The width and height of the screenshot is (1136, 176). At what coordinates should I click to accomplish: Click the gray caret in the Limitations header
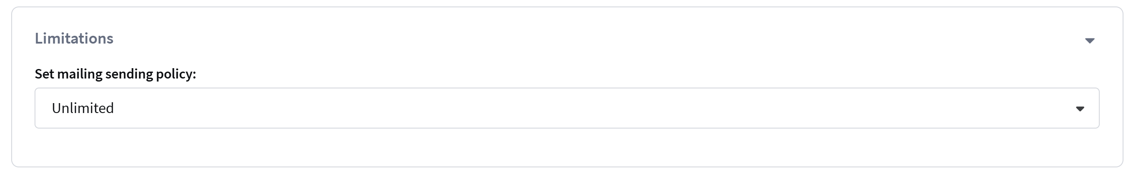(x=1089, y=41)
